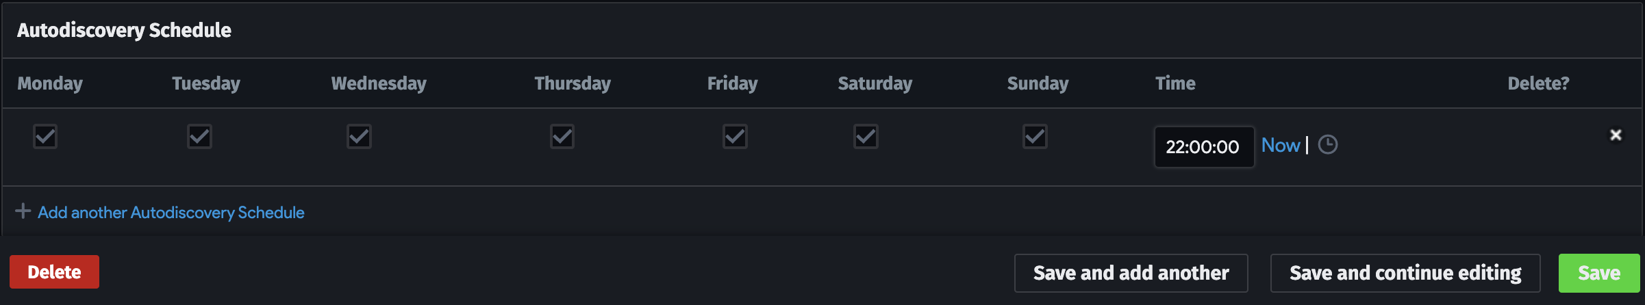Screen dimensions: 1645x305
Task: Set time using the Now link
Action: 1280,145
